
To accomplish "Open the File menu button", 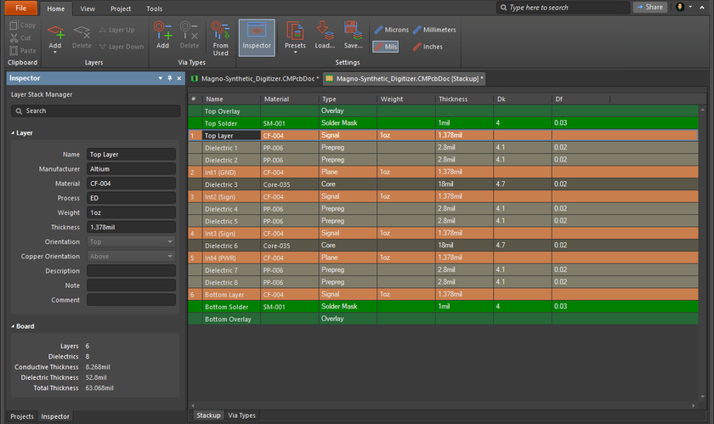I will tap(20, 8).
